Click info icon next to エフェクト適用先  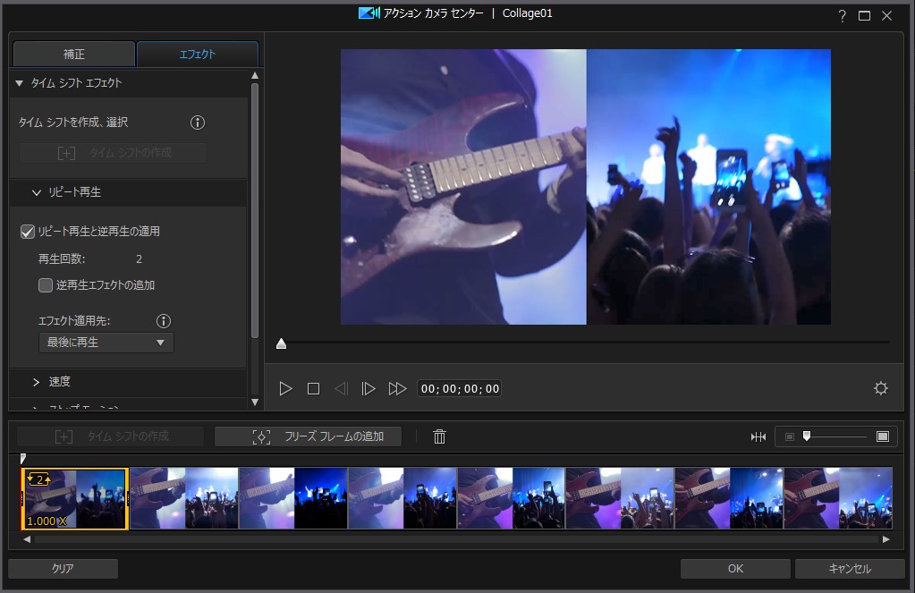pos(164,321)
